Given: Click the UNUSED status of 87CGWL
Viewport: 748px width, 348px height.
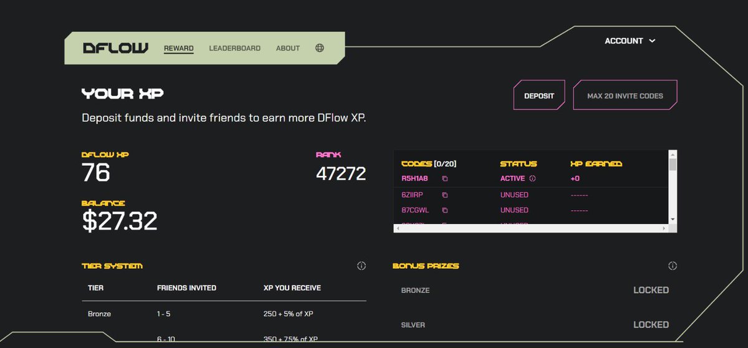Looking at the screenshot, I should click(514, 211).
